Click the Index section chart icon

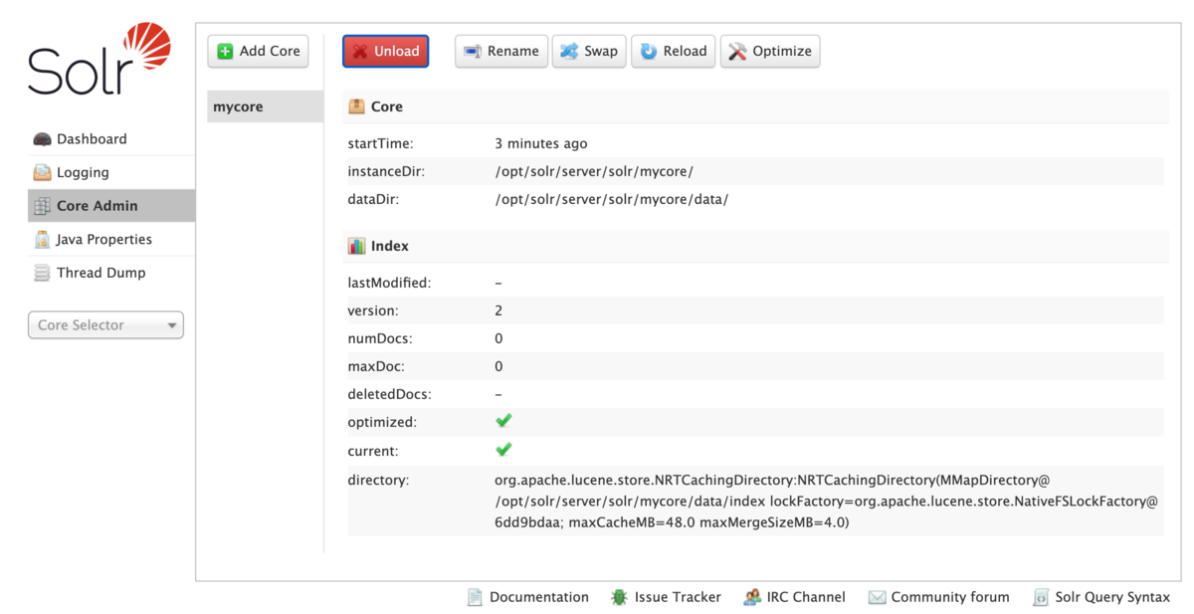[x=356, y=246]
